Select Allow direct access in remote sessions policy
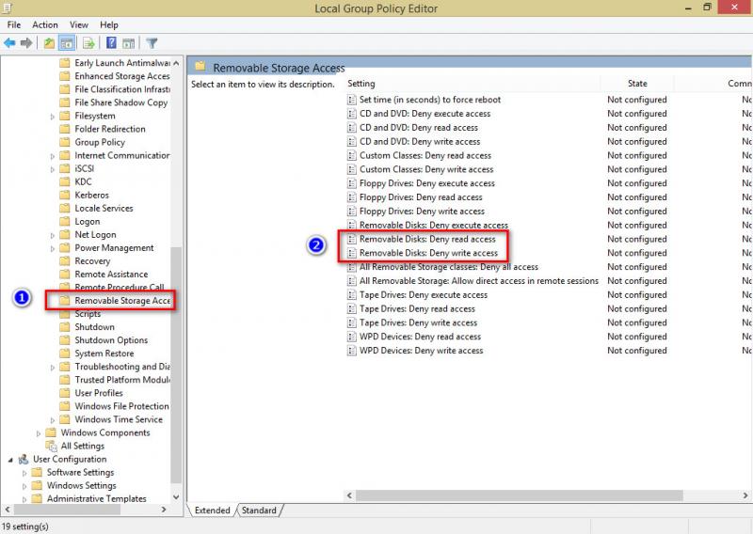This screenshot has height=534, width=753. click(479, 281)
